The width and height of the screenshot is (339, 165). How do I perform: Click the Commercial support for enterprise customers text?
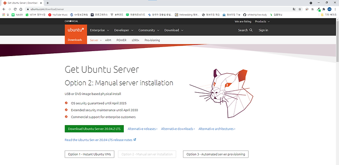click(x=103, y=117)
